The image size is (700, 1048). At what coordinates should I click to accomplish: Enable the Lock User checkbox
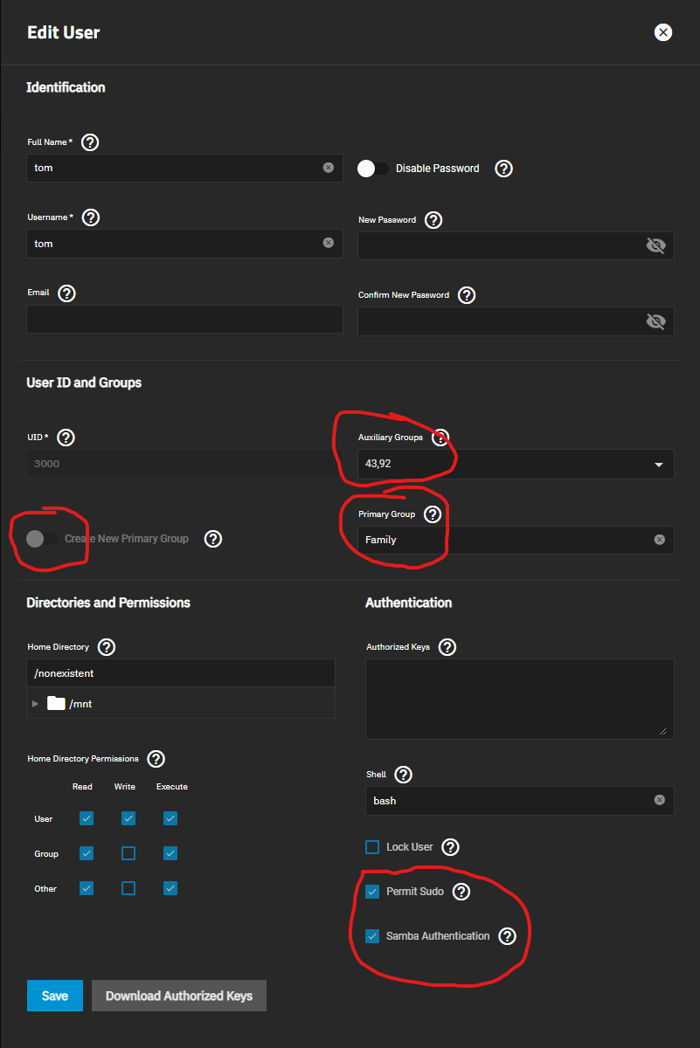click(372, 847)
